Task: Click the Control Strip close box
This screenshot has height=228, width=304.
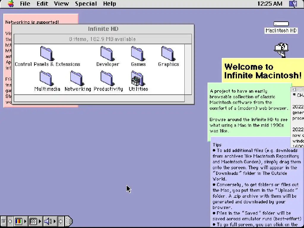Action: click(3, 221)
